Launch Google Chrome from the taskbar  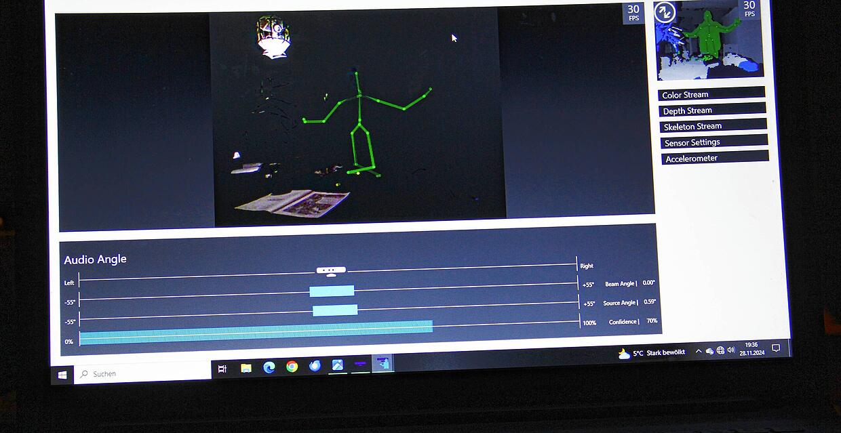pyautogui.click(x=292, y=367)
